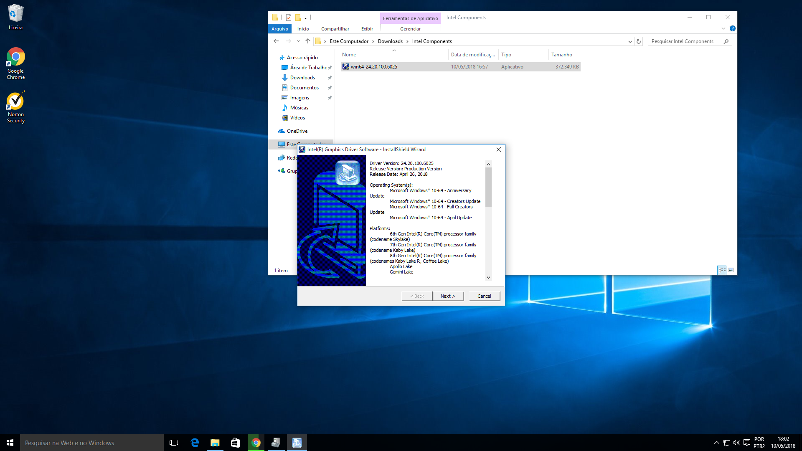Switch to the Exibir ribbon tab
802x451 pixels.
pyautogui.click(x=367, y=29)
